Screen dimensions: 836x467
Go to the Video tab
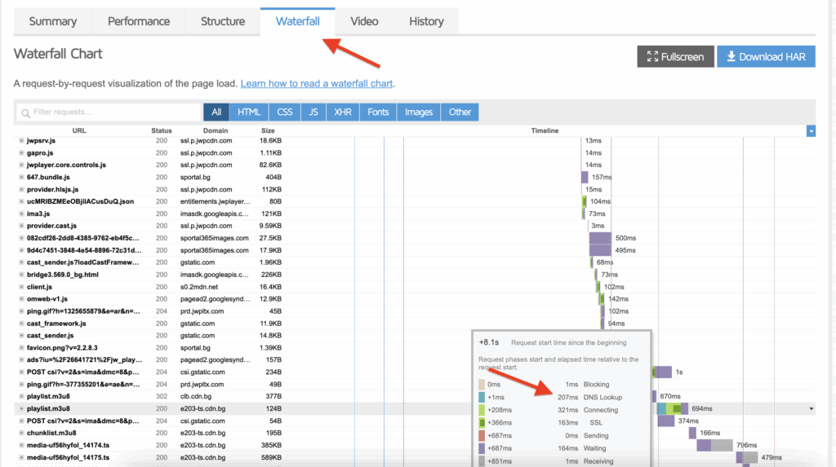[364, 21]
